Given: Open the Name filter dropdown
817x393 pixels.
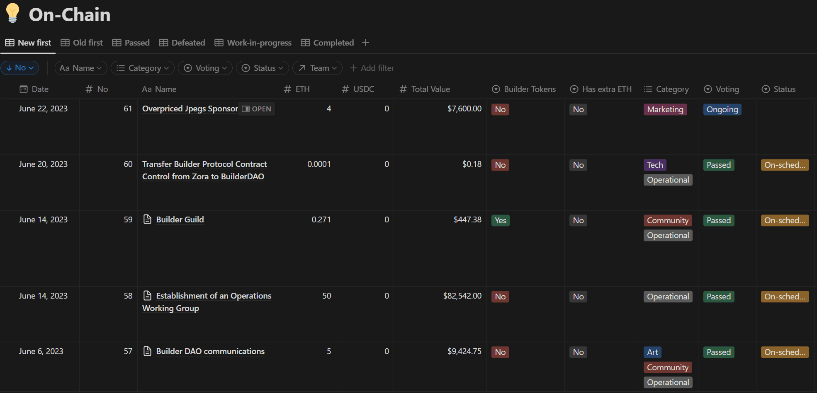Looking at the screenshot, I should [x=81, y=68].
